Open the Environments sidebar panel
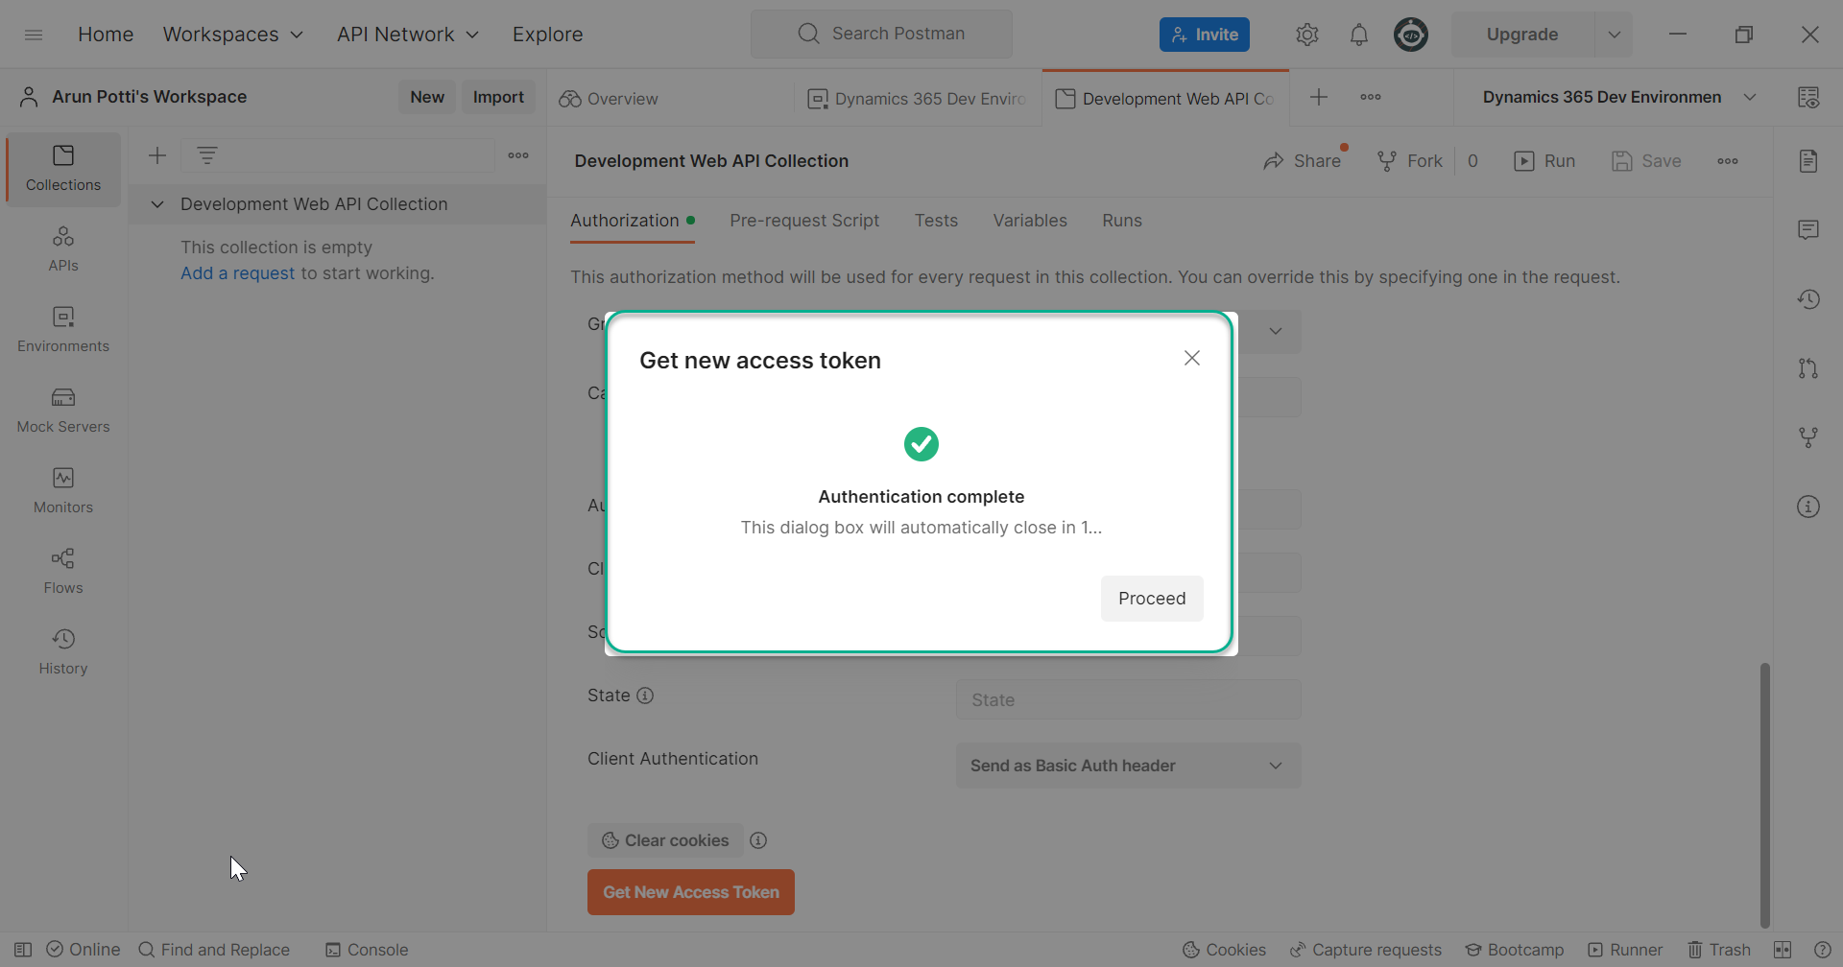Screen dimensions: 1843x967 click(61, 328)
